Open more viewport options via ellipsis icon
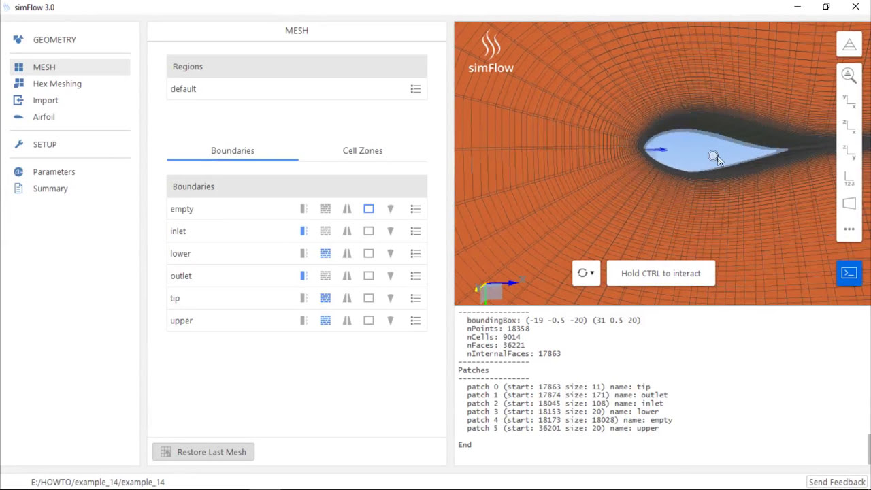Screen dimensions: 871x490 coord(849,229)
